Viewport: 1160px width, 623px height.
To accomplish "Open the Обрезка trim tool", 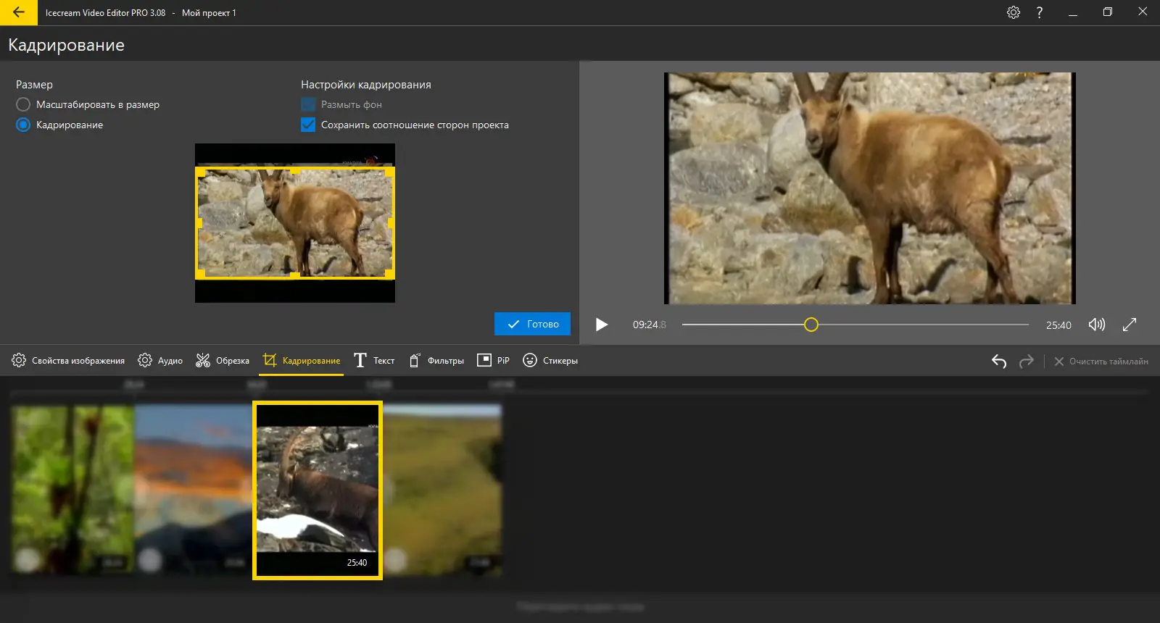I will [x=223, y=361].
